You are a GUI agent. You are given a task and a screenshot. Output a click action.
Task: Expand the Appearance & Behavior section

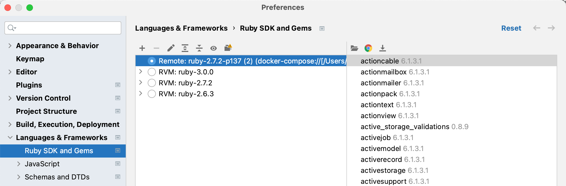coord(10,46)
